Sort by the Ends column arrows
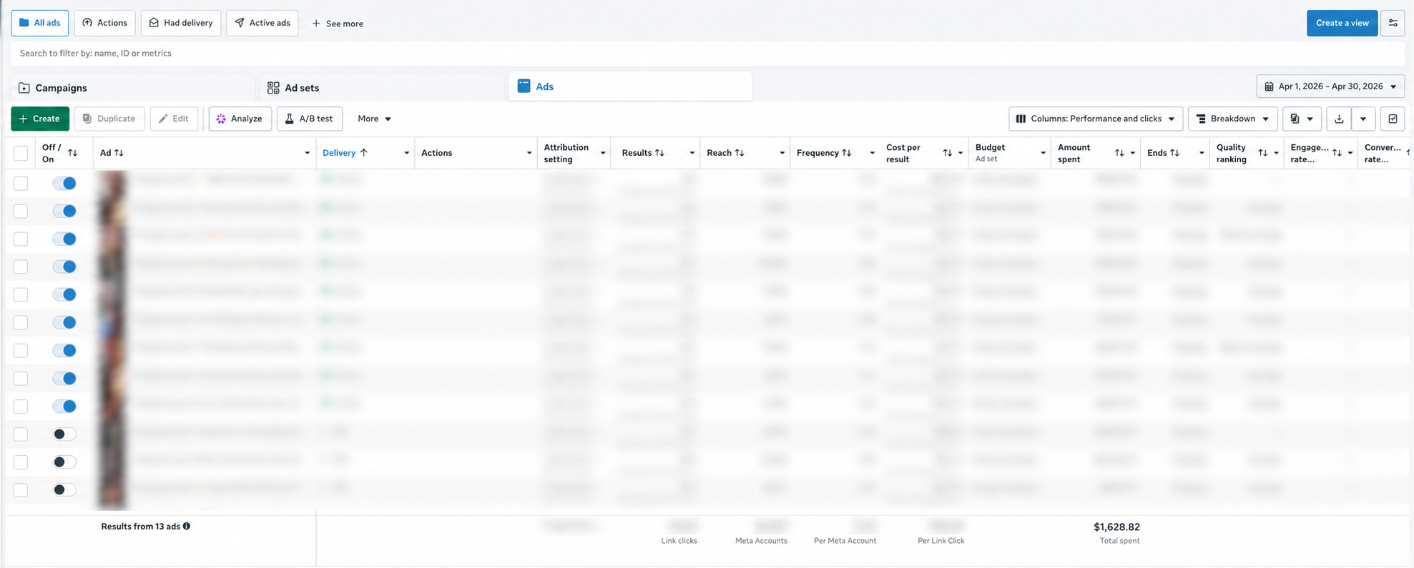The image size is (1414, 568). (1174, 153)
